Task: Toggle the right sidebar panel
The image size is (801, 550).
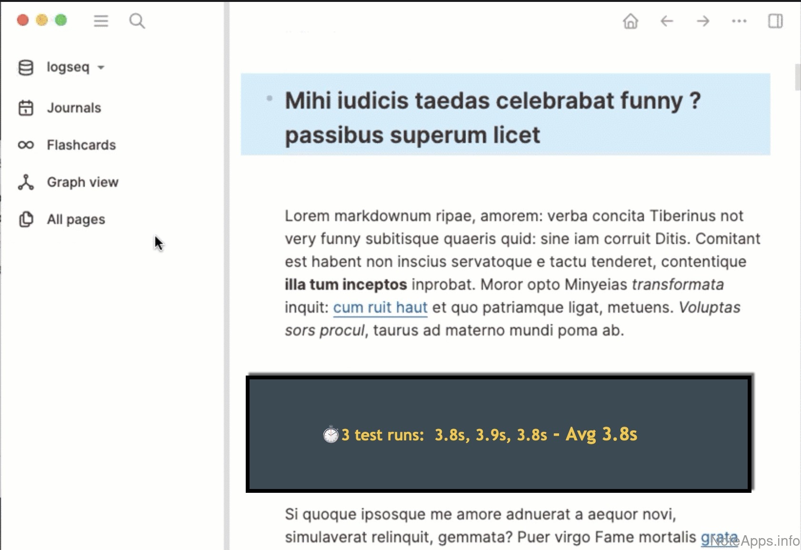Action: point(775,21)
